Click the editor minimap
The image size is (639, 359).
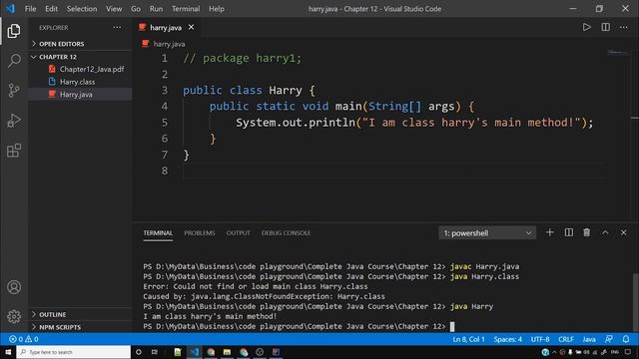617,53
